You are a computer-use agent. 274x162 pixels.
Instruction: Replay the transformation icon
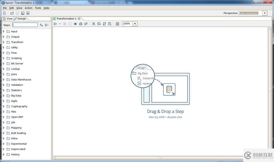point(86,24)
